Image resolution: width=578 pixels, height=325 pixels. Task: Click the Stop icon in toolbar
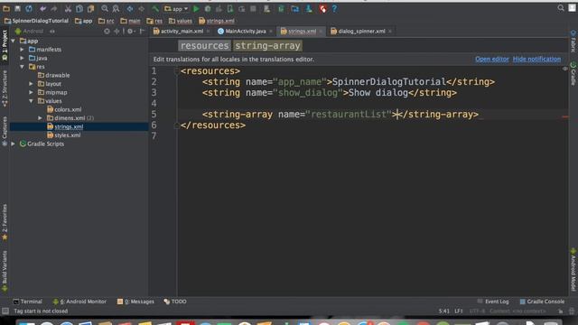pyautogui.click(x=253, y=8)
